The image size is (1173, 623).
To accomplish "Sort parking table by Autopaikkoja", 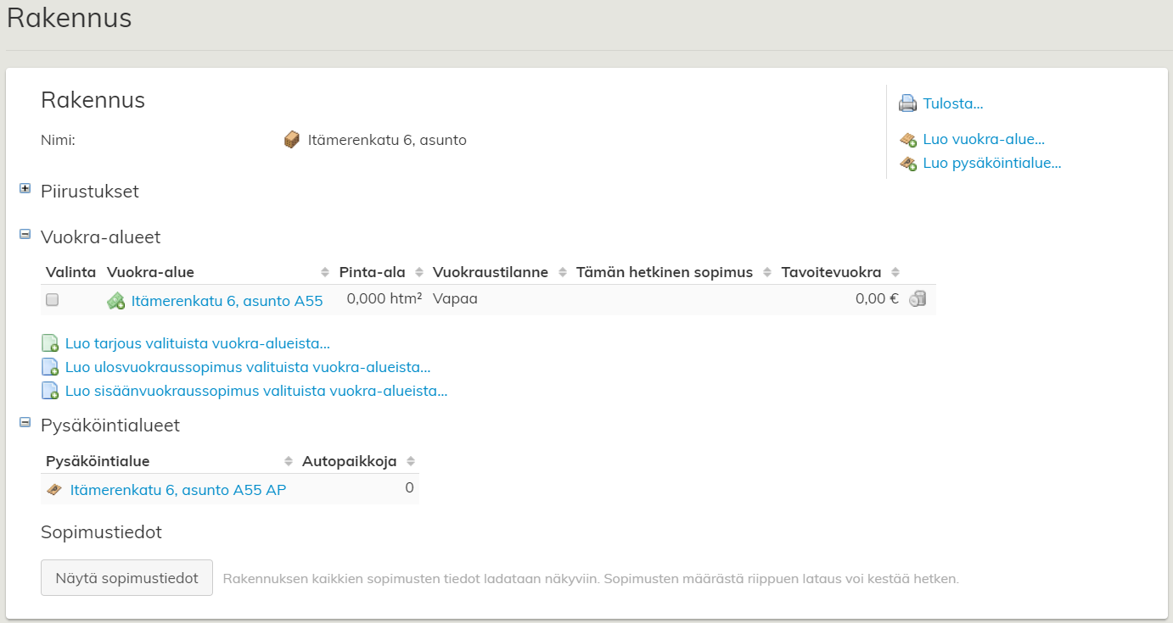I will point(349,462).
